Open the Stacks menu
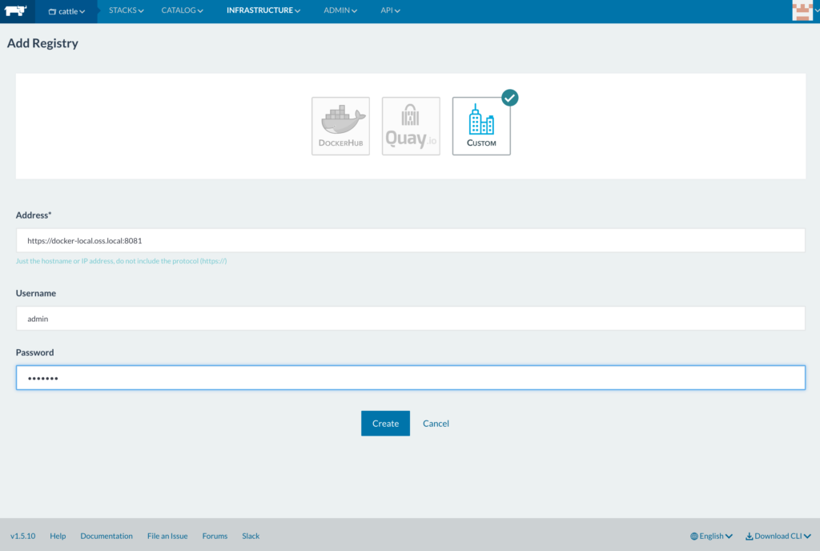This screenshot has width=820, height=551. coord(126,10)
